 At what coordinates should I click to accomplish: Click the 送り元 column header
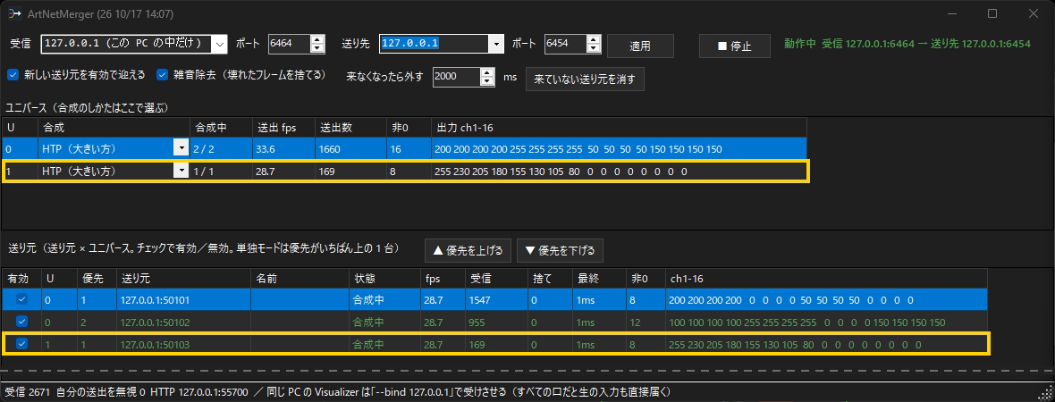[183, 278]
